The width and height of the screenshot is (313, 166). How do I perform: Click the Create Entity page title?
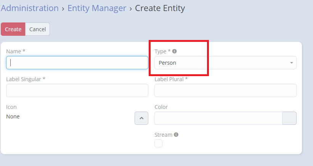(160, 8)
